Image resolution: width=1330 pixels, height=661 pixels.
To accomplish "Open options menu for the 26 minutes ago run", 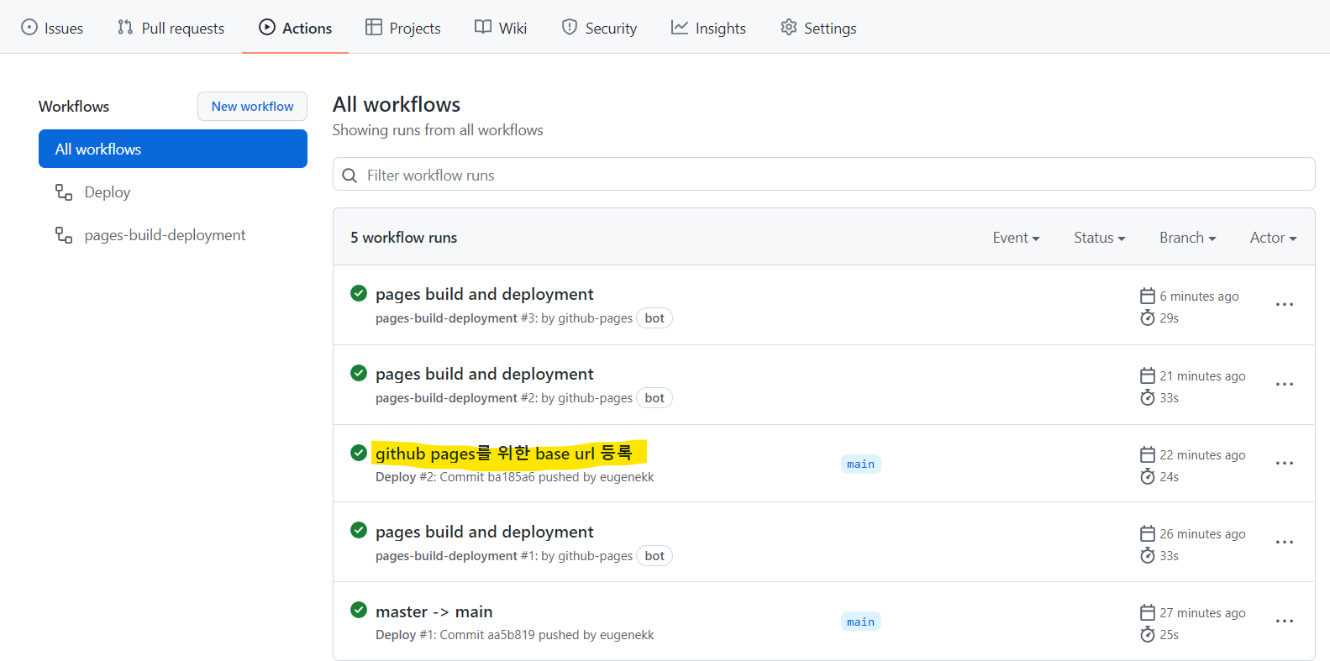I will click(1284, 542).
